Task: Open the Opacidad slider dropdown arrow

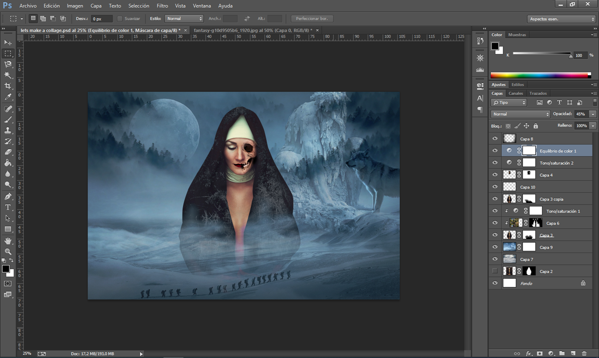Action: (593, 114)
